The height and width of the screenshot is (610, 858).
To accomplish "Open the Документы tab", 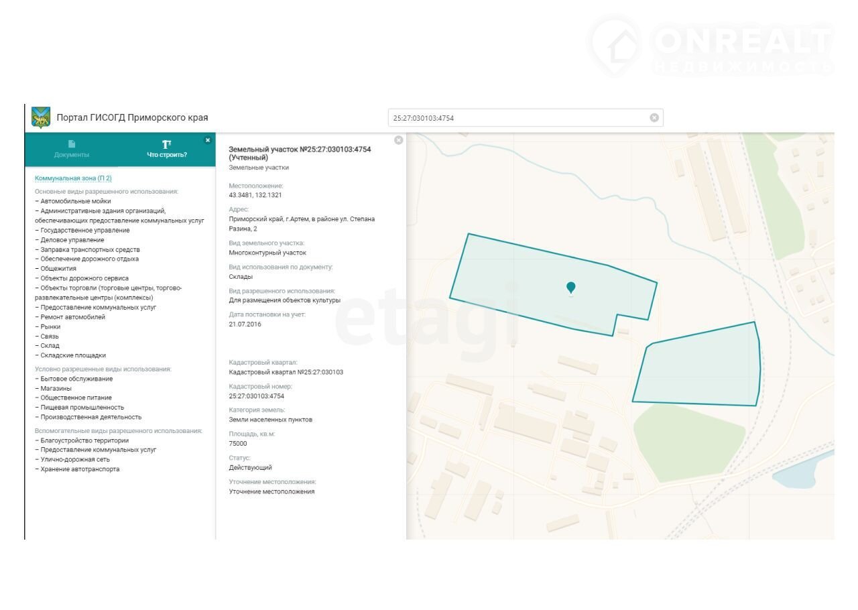I will [x=72, y=149].
